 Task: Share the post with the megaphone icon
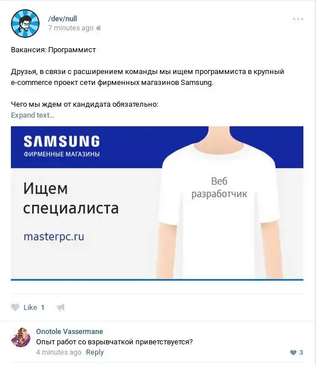tap(61, 308)
